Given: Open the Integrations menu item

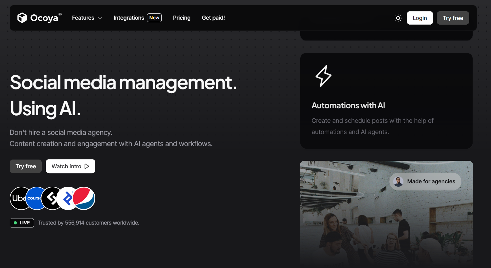Looking at the screenshot, I should [129, 18].
